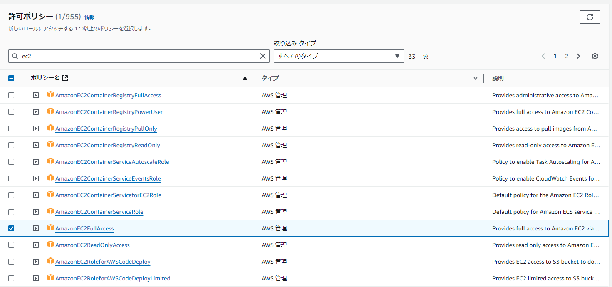Click orange icon for AmazonEC2ContainerRegistryFullAccess
The width and height of the screenshot is (612, 287).
[x=51, y=94]
